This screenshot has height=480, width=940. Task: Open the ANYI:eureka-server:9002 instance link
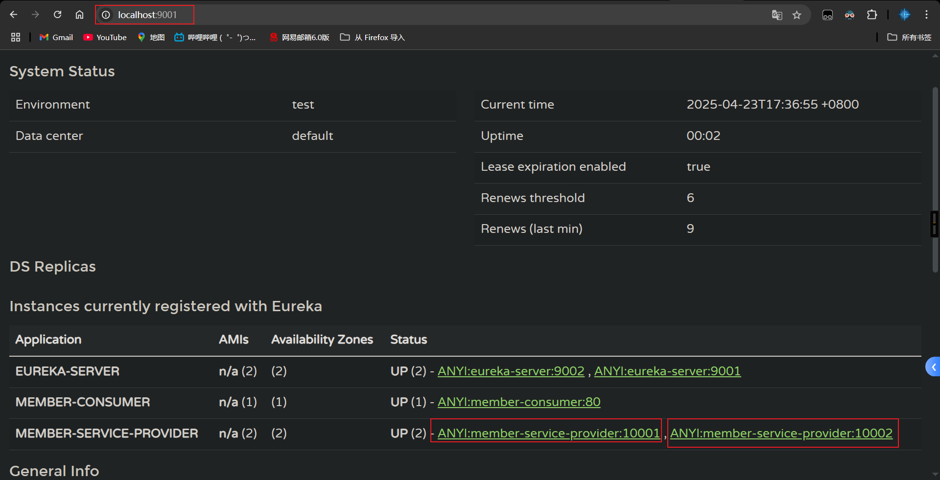pyautogui.click(x=511, y=371)
